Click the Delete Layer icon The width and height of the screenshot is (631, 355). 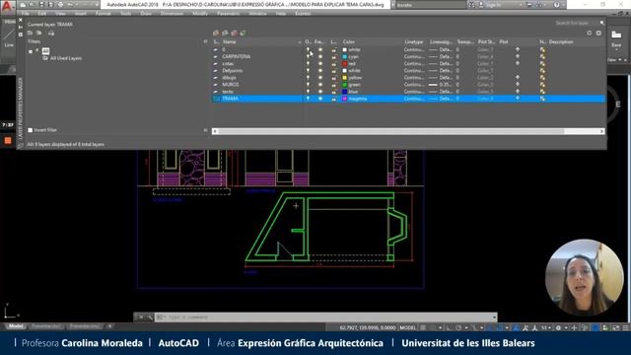click(x=234, y=33)
